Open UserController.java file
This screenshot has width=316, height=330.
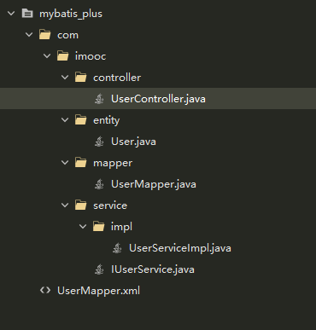(158, 99)
